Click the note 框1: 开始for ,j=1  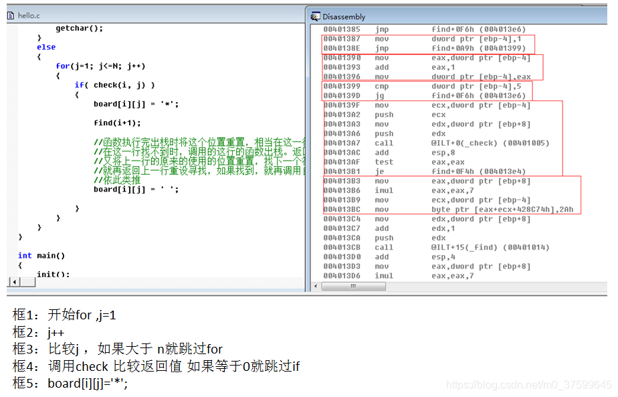tap(64, 315)
